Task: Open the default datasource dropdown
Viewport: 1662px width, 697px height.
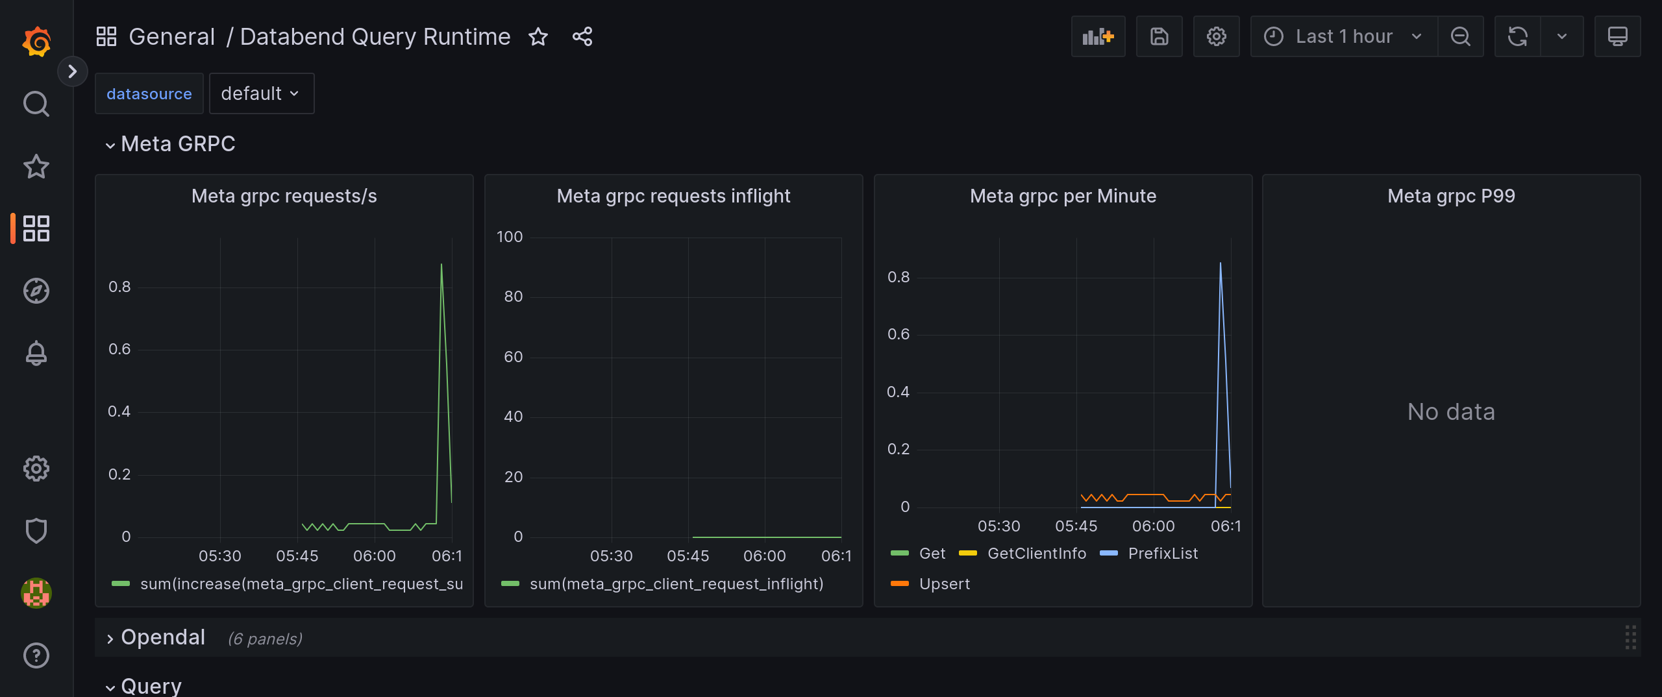Action: (261, 93)
